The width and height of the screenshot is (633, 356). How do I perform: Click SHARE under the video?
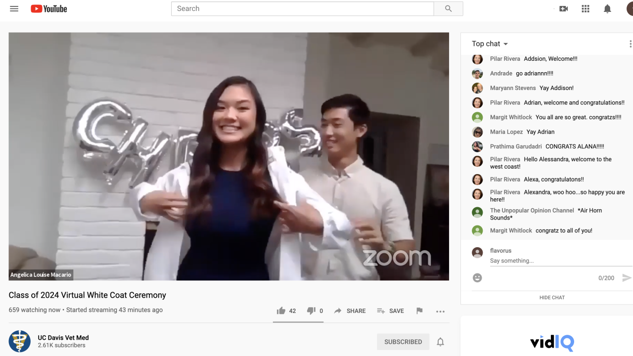coord(350,311)
